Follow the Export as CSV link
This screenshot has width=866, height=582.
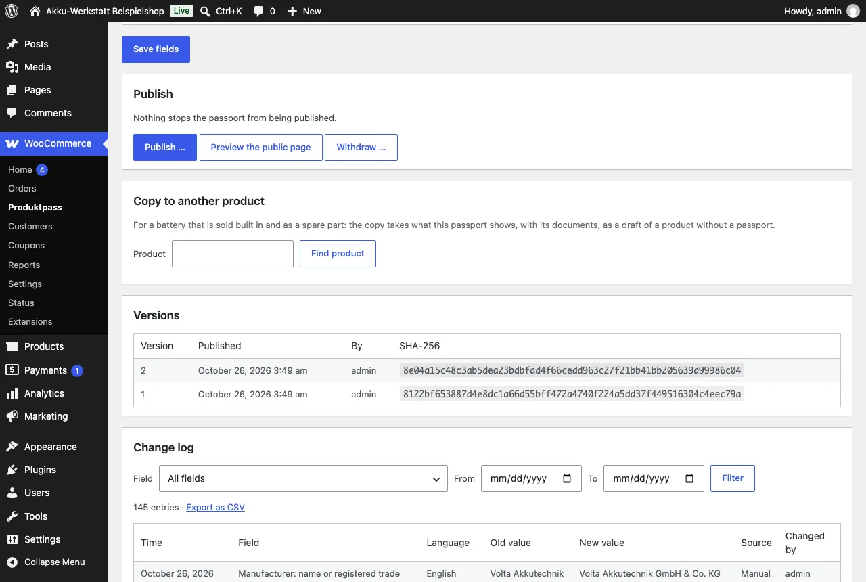pos(215,508)
